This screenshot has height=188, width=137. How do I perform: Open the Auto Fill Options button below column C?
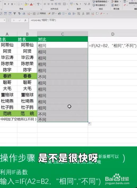pos(90,124)
